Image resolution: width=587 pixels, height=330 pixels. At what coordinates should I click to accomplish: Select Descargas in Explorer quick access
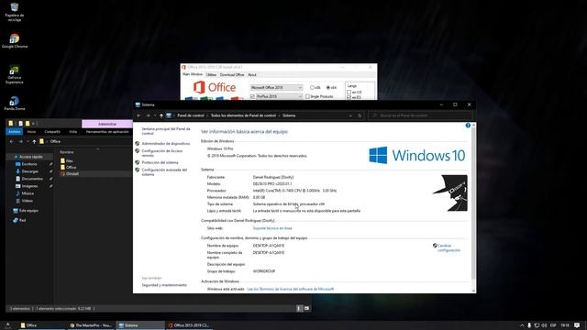[30, 171]
